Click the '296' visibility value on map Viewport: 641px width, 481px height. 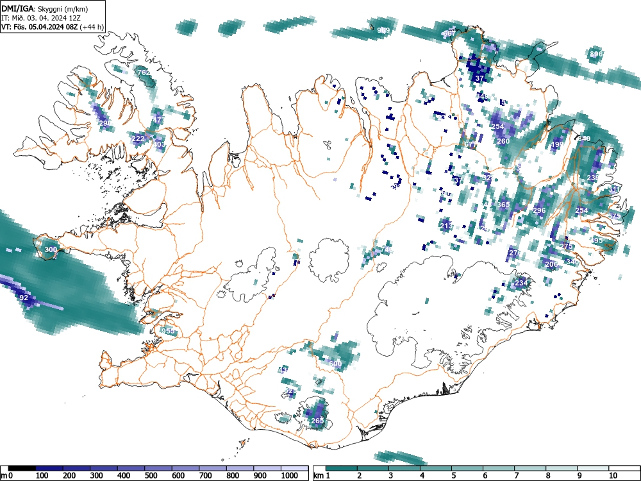pos(539,210)
